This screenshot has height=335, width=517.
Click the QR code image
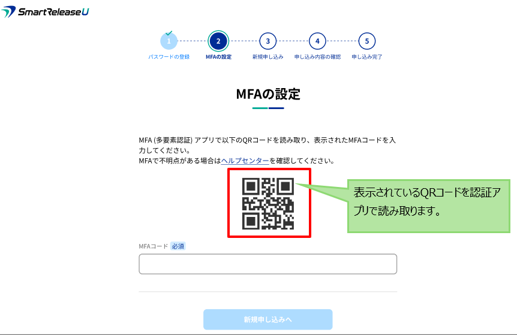click(268, 203)
